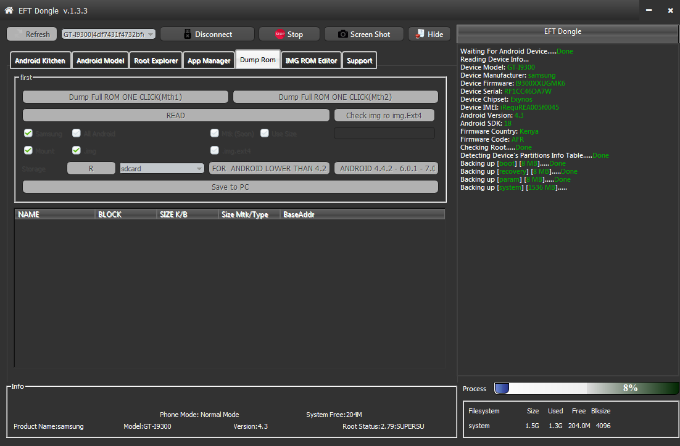Click 'Root Status:2.79:SUPERSU' in Info
The height and width of the screenshot is (446, 680).
[383, 426]
